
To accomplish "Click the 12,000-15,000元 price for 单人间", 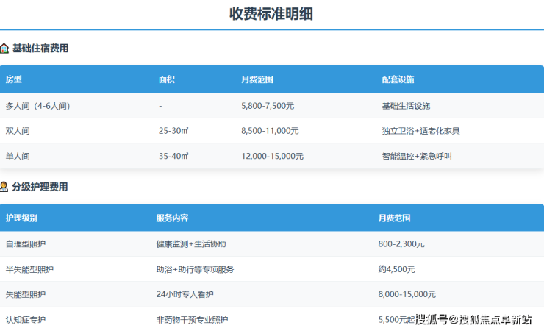I will (272, 156).
